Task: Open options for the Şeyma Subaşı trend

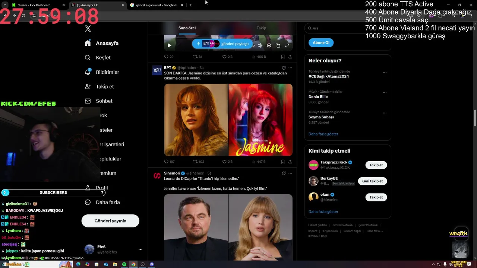Action: click(x=385, y=113)
